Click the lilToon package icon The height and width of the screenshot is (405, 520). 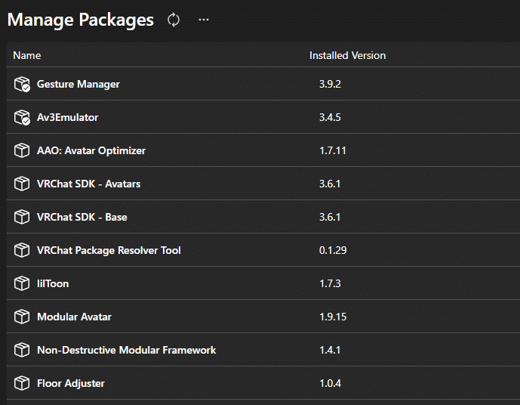tap(22, 283)
